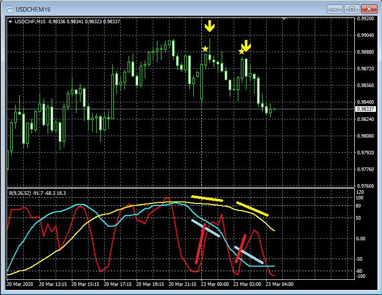
Task: Click time axis label 20 Mar 2020
Action: [x=20, y=284]
